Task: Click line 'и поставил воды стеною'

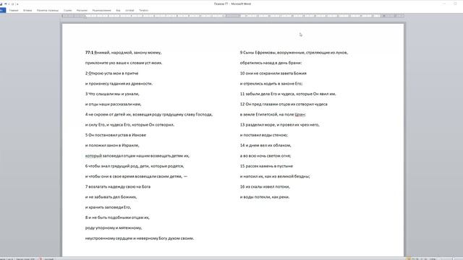Action: [x=264, y=135]
